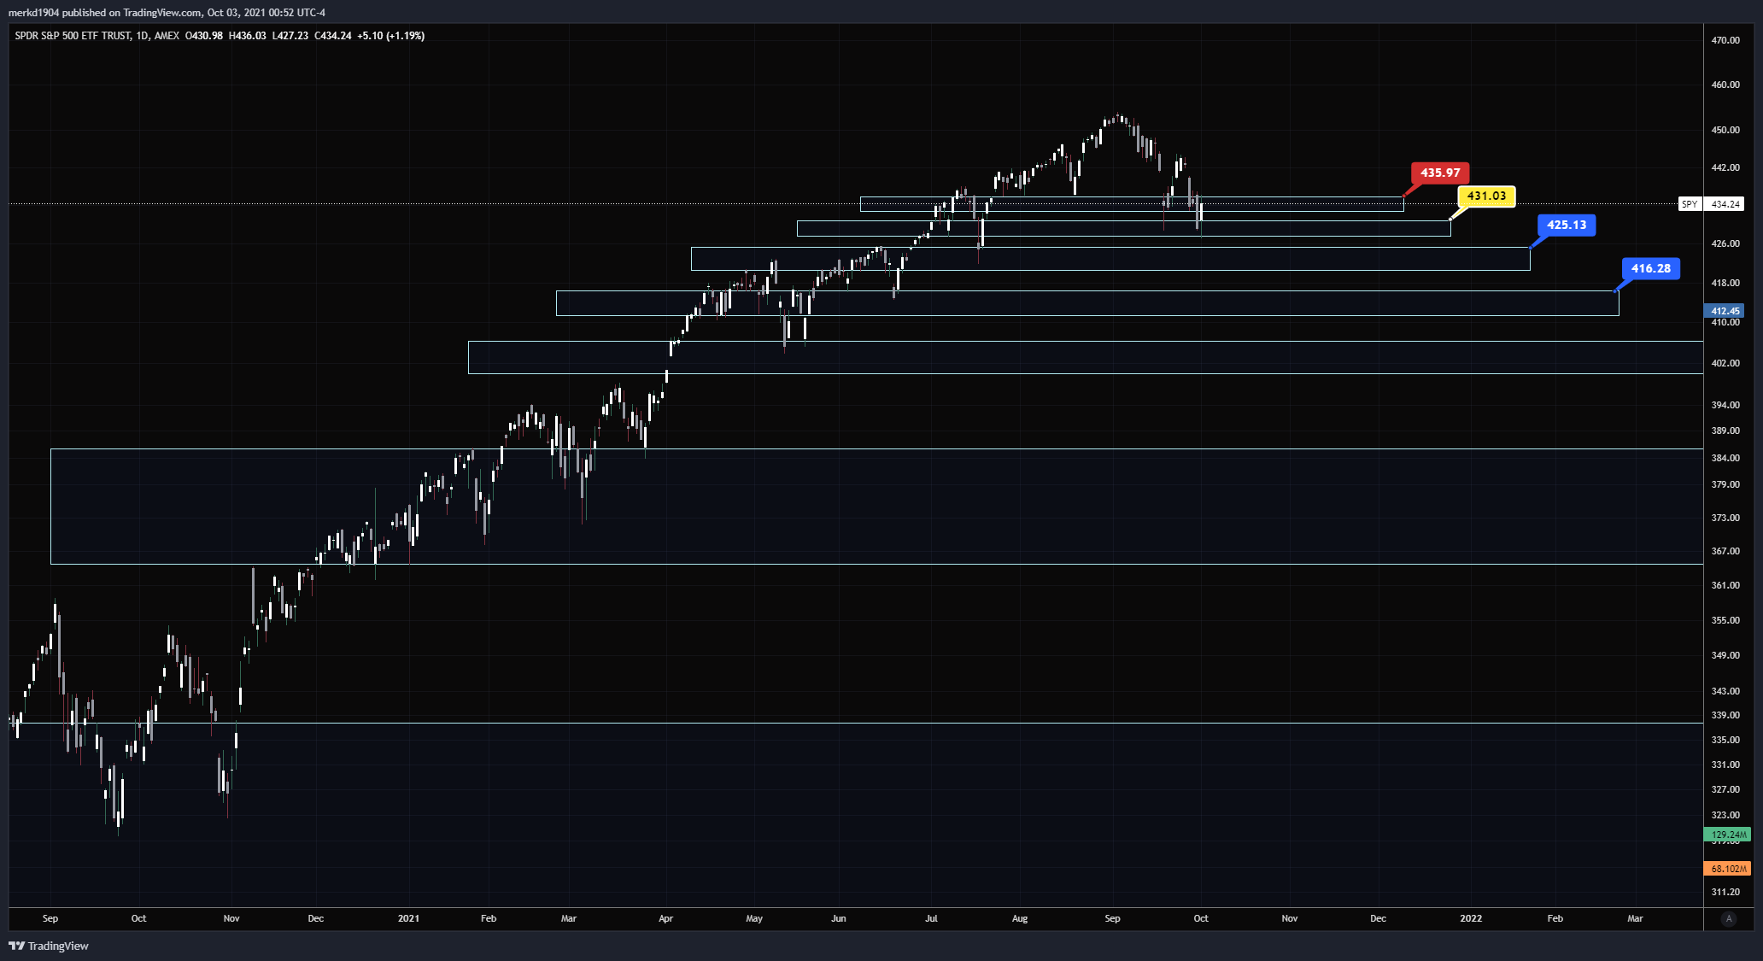Click the 394.00 price scale value
Screen dimensions: 1763x961
[1725, 405]
